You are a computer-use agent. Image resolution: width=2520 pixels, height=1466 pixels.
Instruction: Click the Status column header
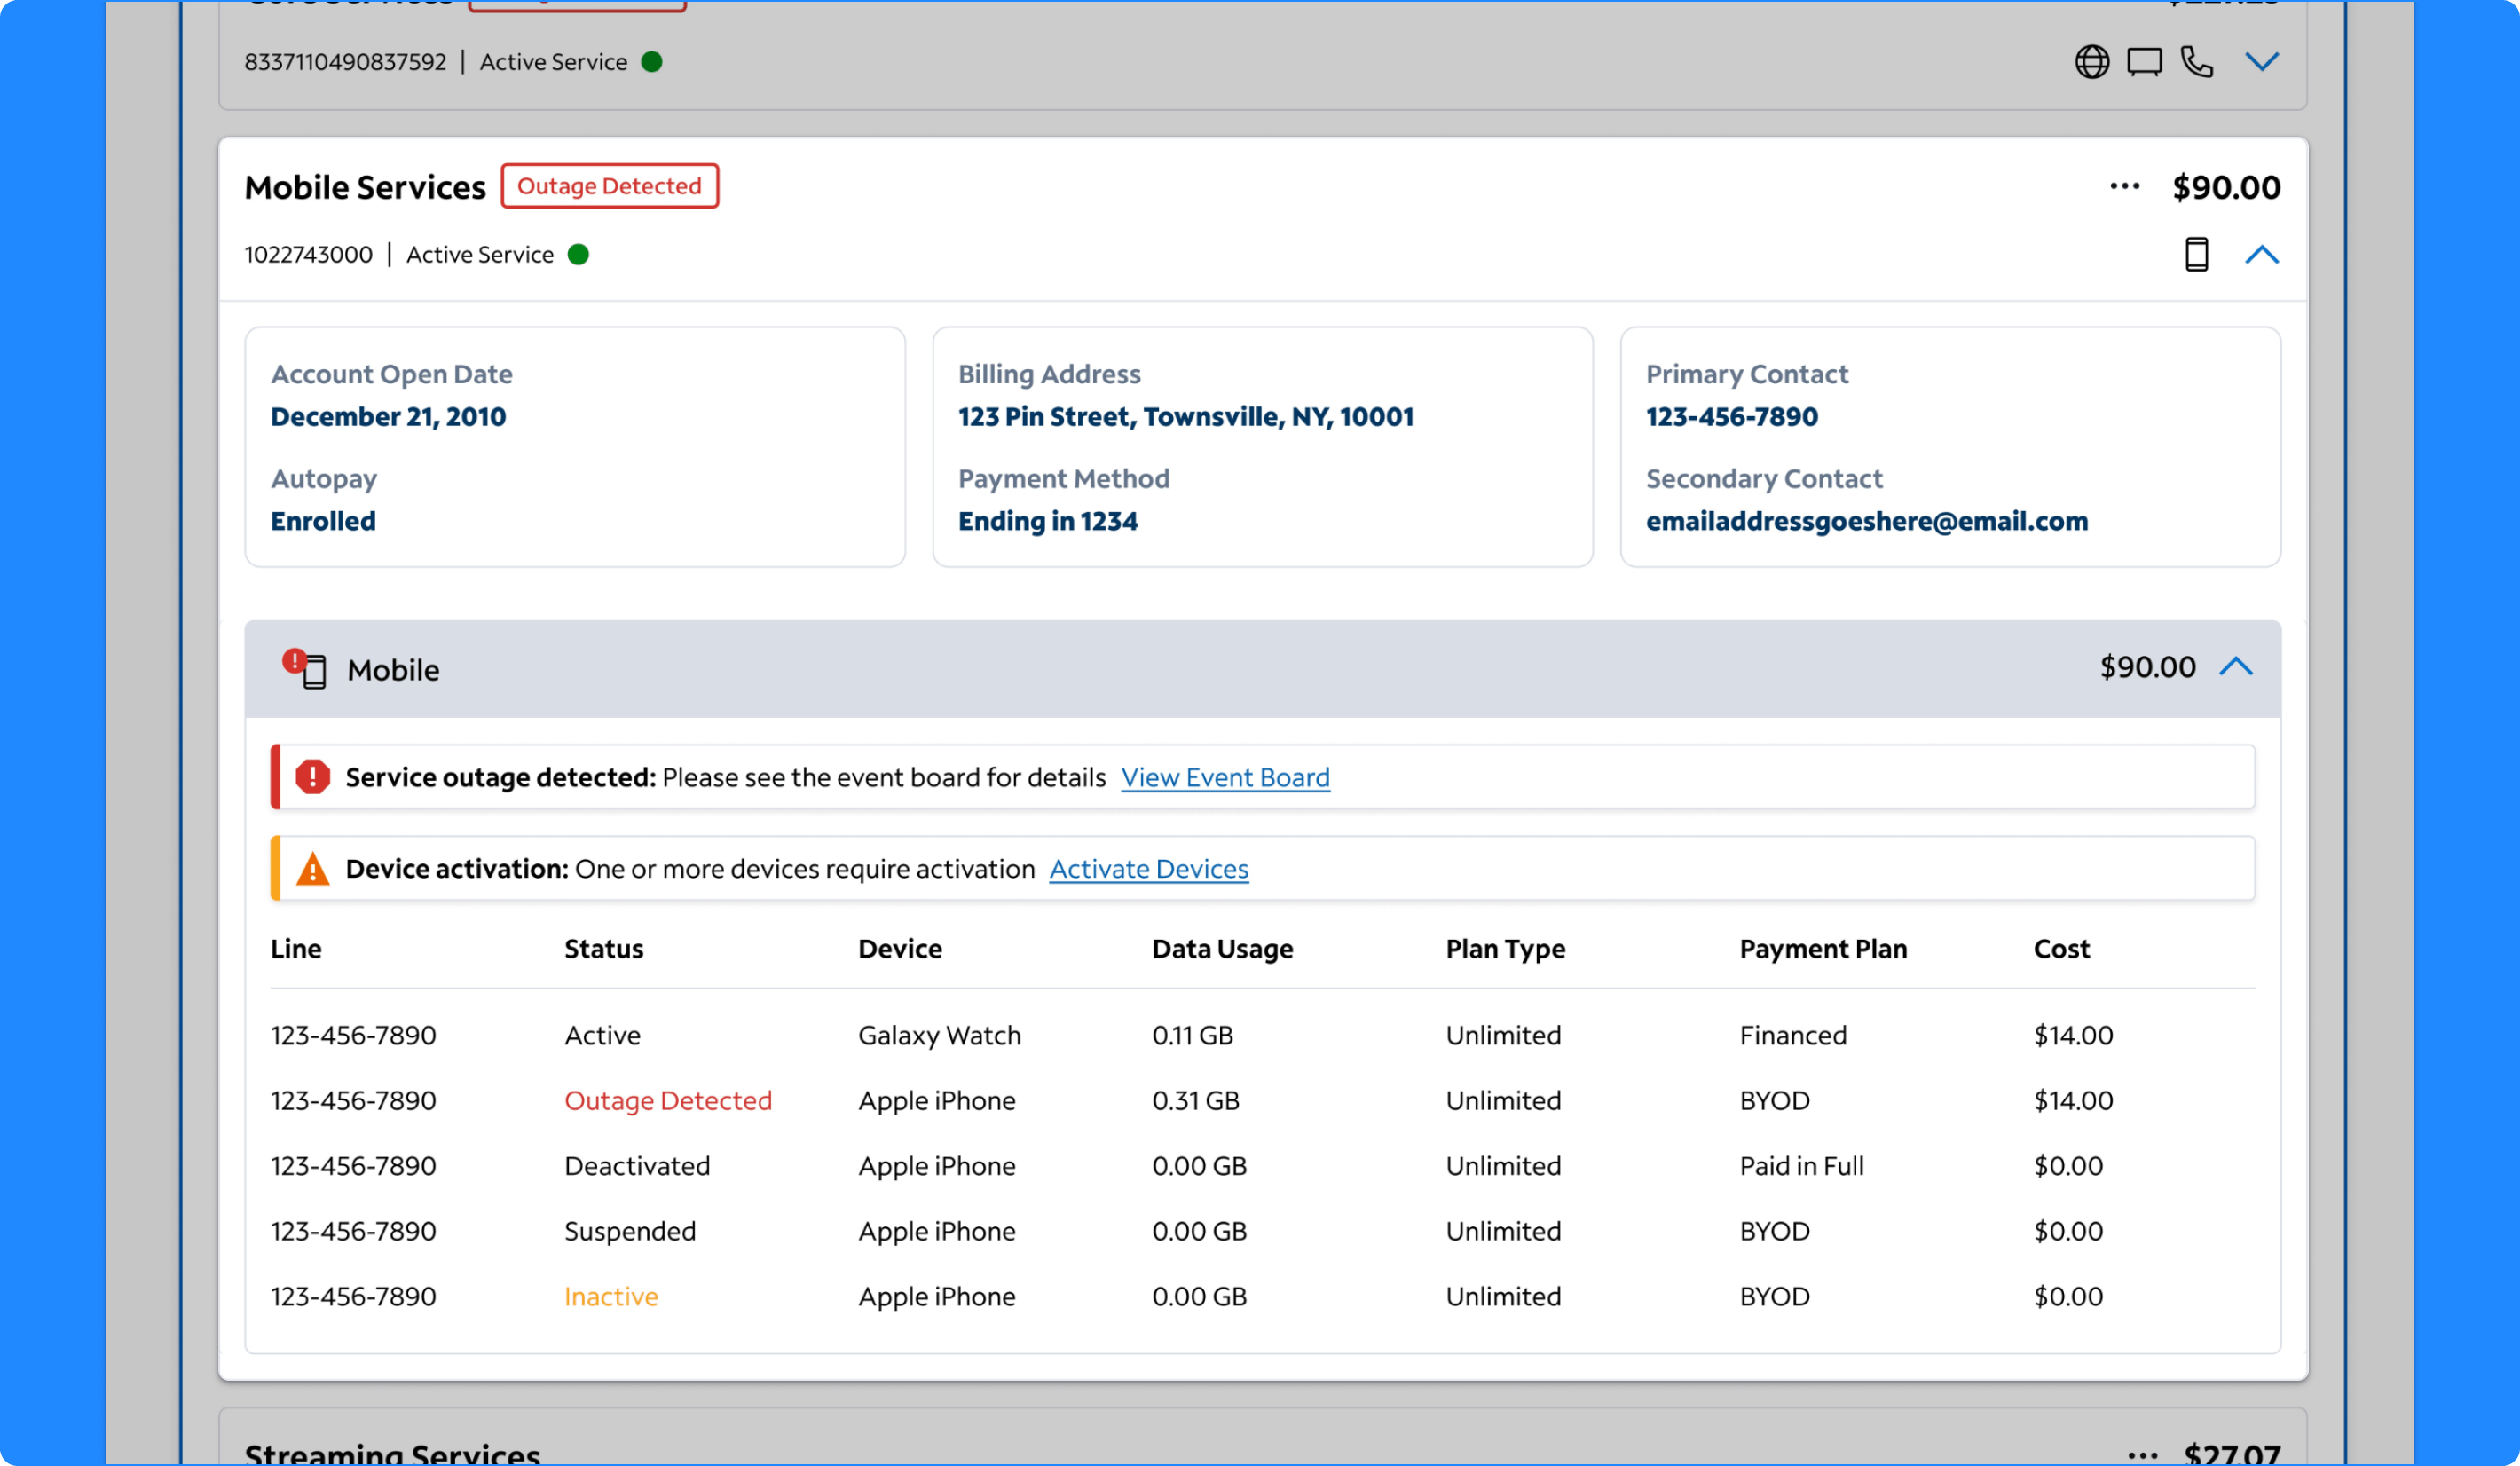click(x=603, y=948)
